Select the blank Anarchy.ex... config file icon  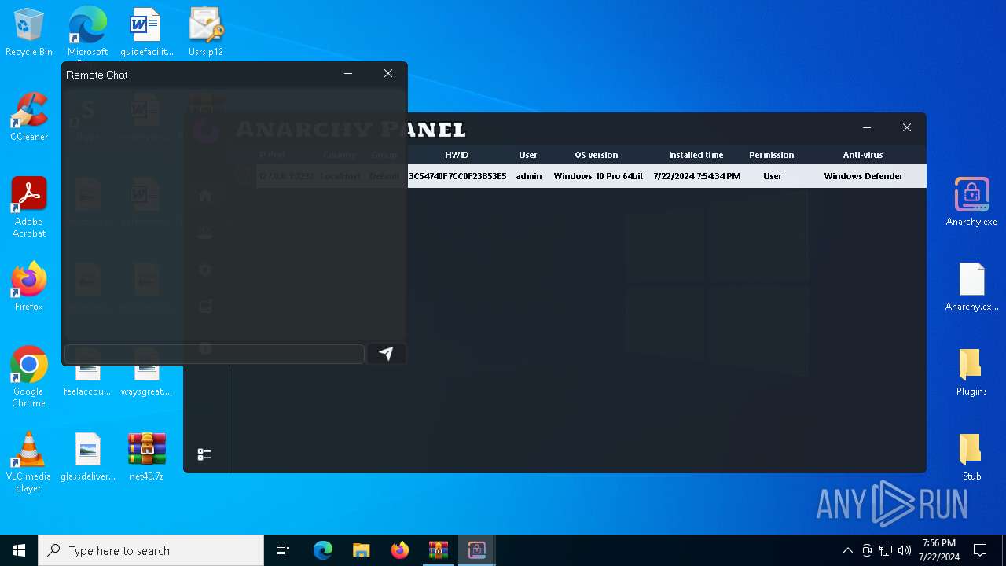[971, 287]
